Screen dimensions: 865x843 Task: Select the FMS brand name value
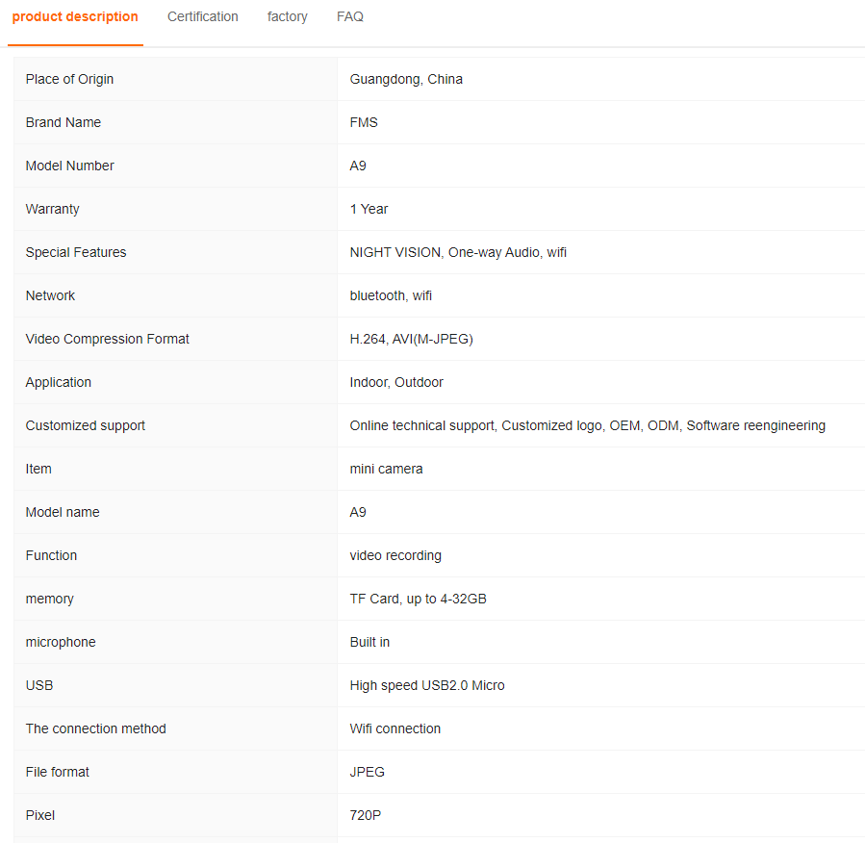pos(364,122)
